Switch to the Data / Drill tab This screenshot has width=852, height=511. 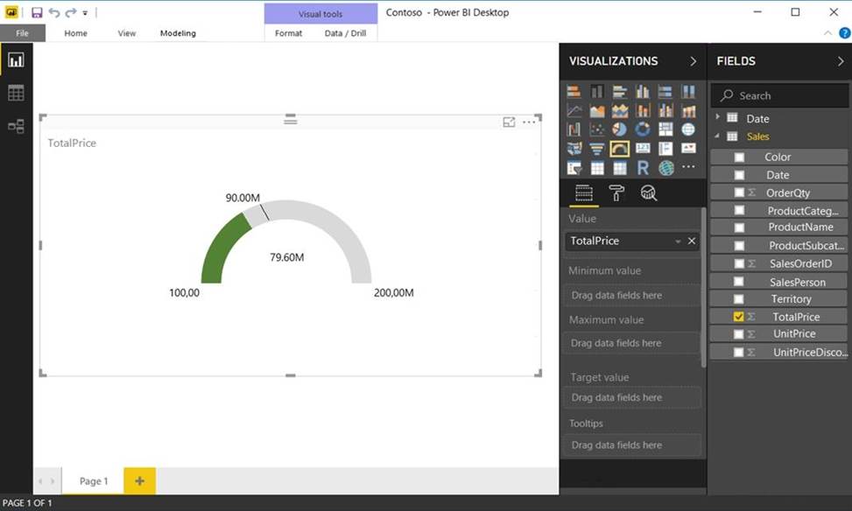pos(345,33)
